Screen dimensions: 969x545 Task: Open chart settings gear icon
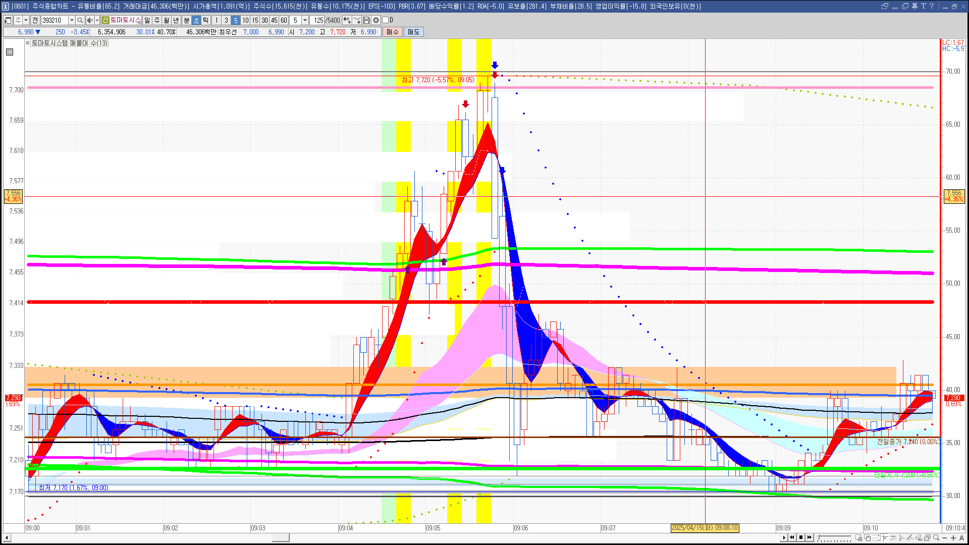[376, 20]
